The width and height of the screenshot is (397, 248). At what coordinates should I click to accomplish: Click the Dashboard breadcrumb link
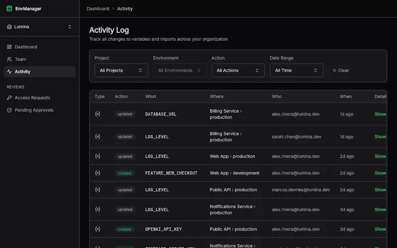pos(98,8)
